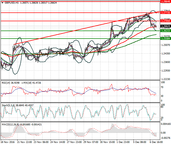Click the RSI scale level 30
171x145 pixels.
click(162, 96)
